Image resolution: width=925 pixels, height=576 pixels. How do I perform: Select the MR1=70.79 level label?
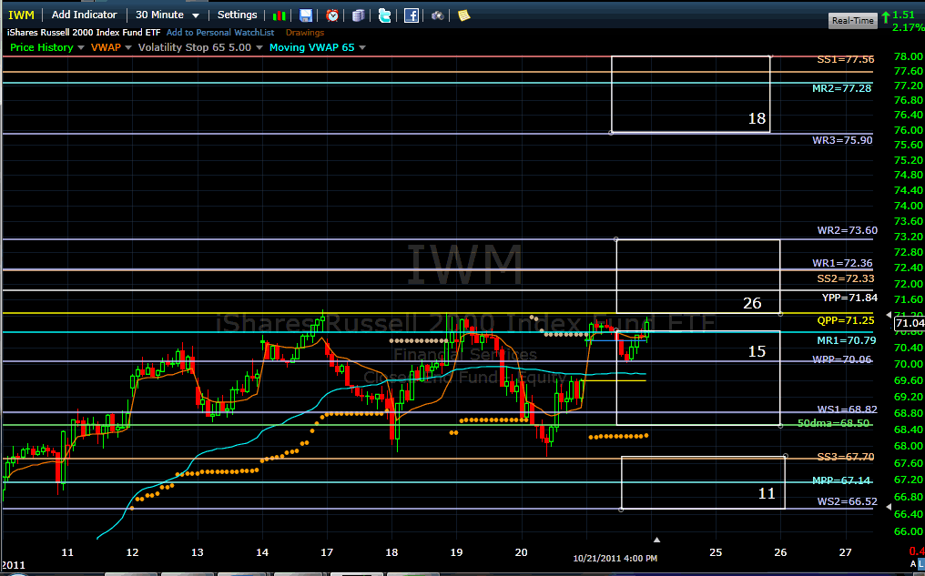click(x=847, y=340)
